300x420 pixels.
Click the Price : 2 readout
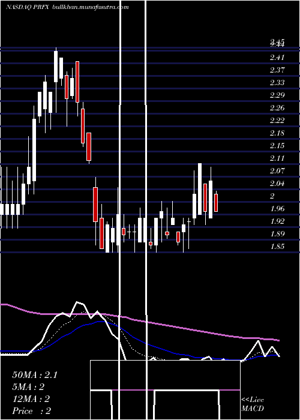pos(32,411)
